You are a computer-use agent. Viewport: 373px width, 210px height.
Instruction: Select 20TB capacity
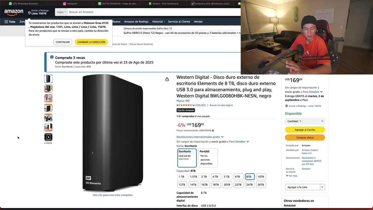(227, 185)
